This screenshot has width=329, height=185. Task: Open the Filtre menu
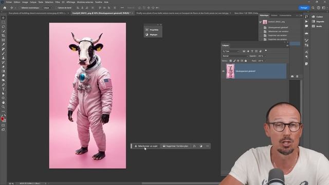coord(58,2)
